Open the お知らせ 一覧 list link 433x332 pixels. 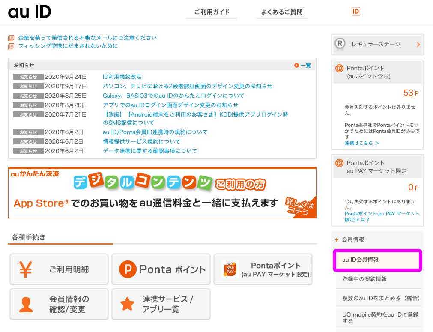(305, 66)
